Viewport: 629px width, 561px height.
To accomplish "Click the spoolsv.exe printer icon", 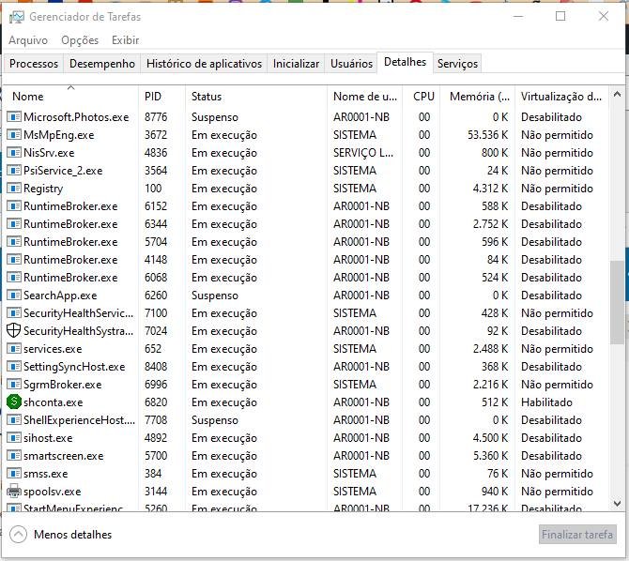I will pos(14,492).
